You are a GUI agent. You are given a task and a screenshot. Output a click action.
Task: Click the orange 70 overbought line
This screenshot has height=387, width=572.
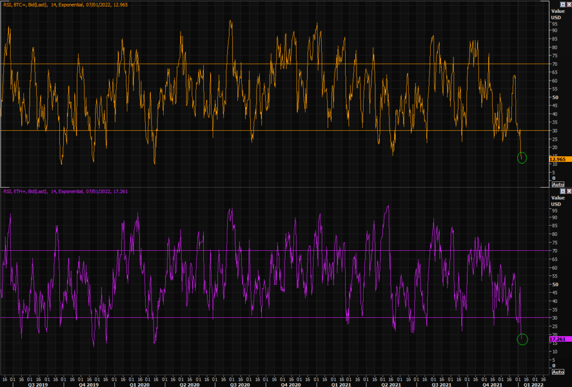pyautogui.click(x=168, y=64)
